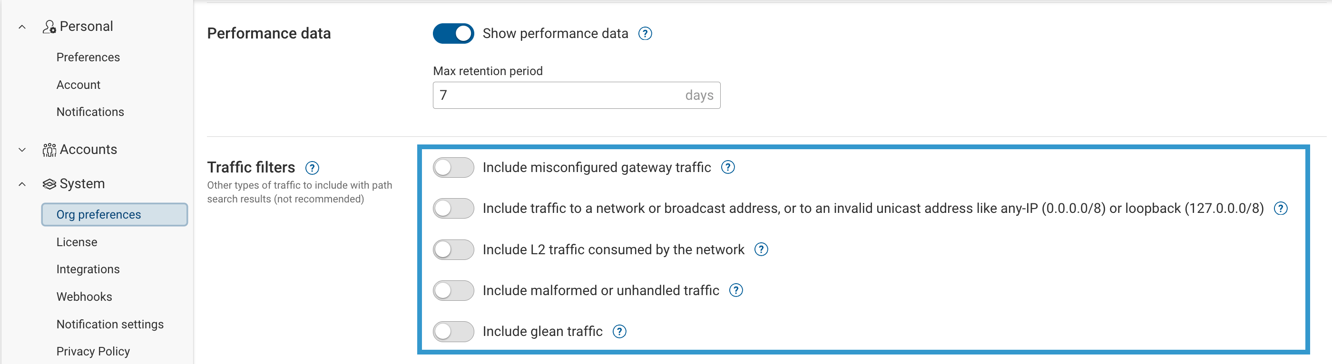Open help for misconfigured gateway traffic
This screenshot has width=1332, height=364.
[727, 167]
